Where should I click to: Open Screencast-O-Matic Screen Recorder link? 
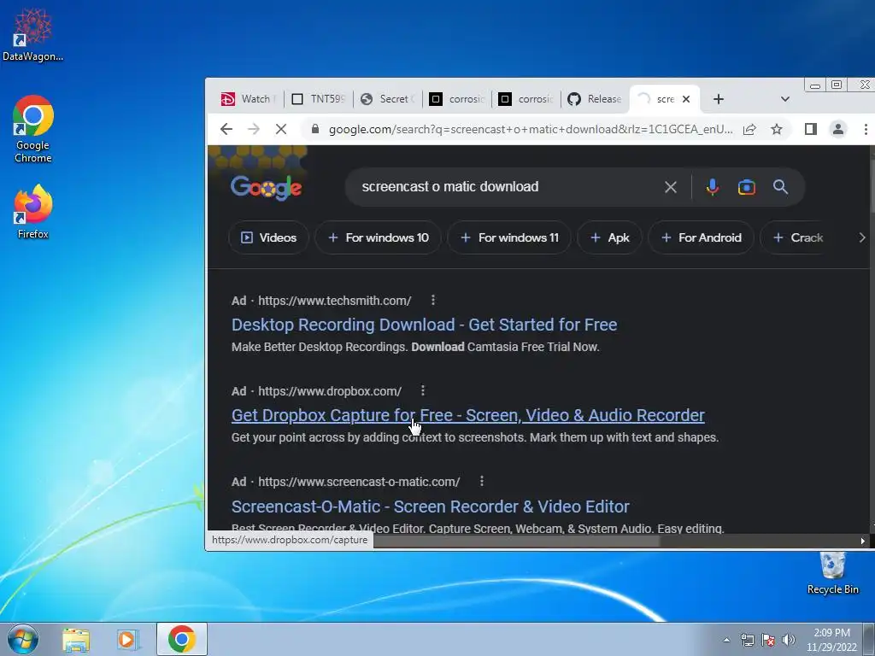point(431,507)
